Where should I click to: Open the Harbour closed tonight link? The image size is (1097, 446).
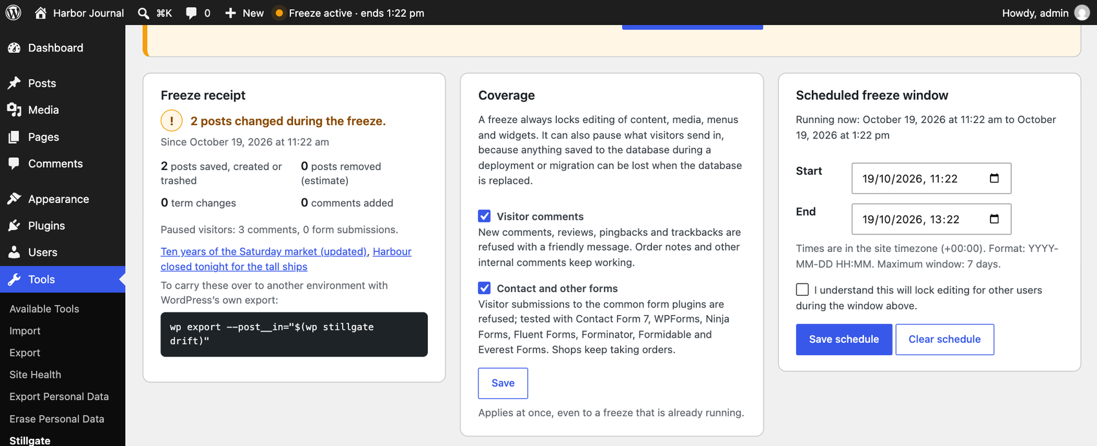point(286,259)
